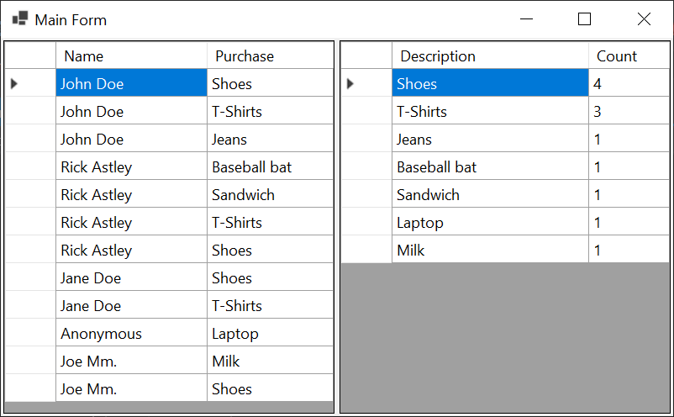Select the count cell beside Milk description

629,250
